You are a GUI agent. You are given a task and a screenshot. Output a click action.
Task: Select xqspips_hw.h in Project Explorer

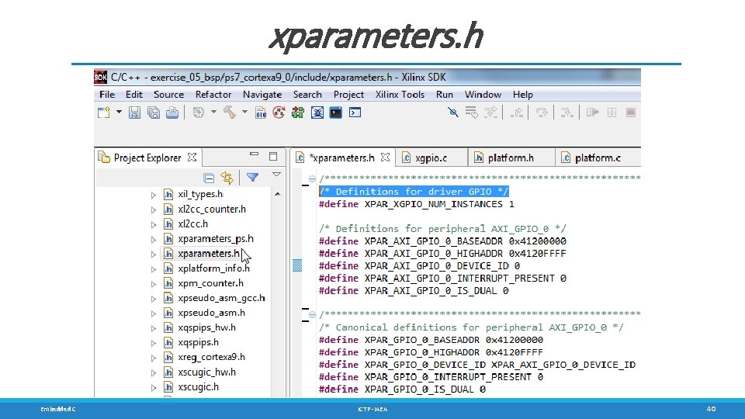206,327
